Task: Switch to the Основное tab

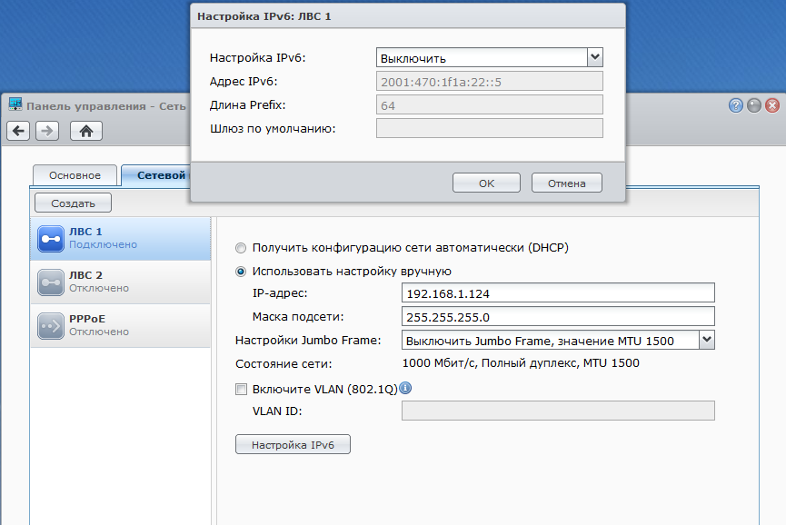Action: [x=75, y=175]
